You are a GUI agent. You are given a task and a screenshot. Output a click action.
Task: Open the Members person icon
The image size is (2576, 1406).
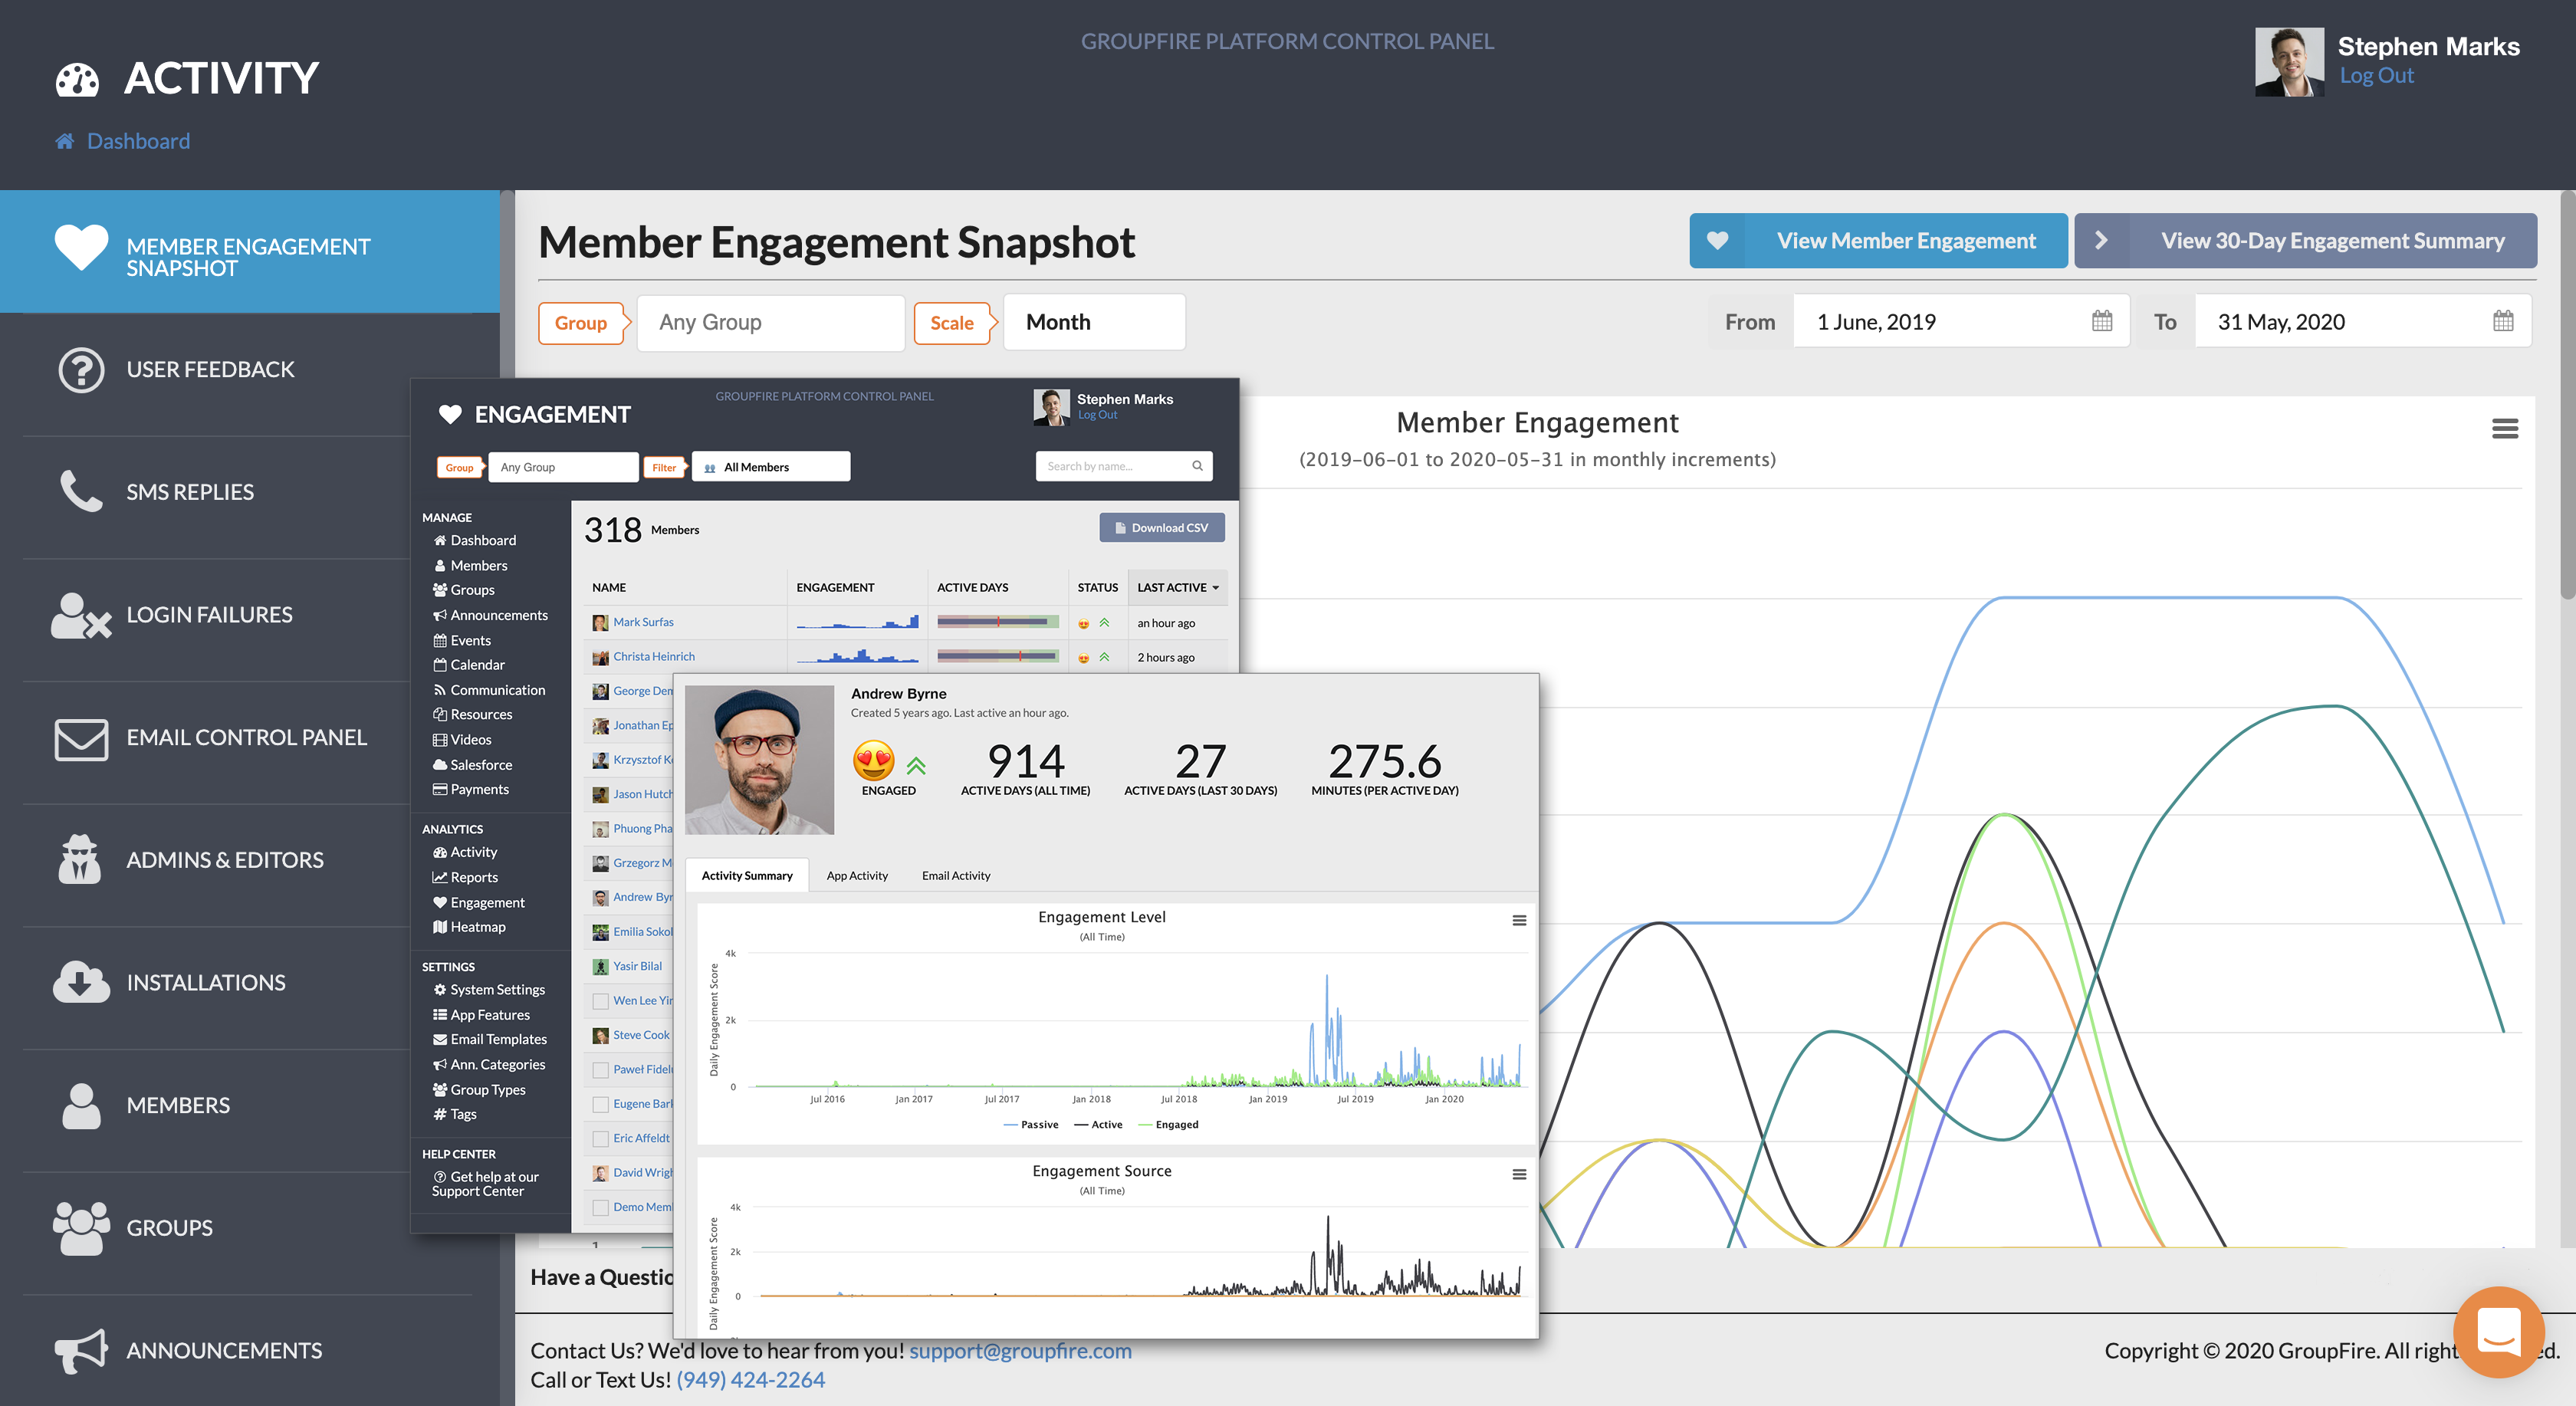tap(81, 1106)
